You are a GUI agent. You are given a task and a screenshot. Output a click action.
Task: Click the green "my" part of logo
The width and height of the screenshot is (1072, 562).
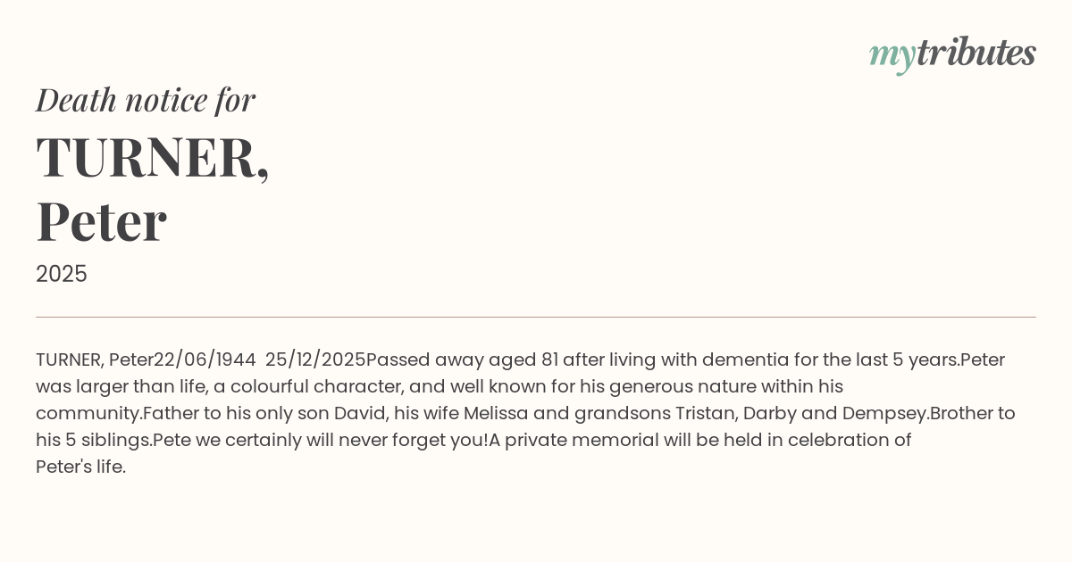tap(892, 55)
